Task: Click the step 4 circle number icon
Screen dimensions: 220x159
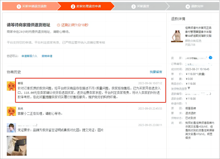Action: coord(188,6)
